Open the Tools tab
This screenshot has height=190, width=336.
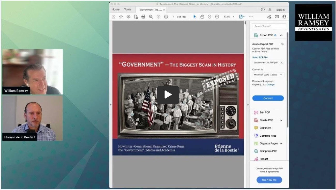(x=128, y=10)
